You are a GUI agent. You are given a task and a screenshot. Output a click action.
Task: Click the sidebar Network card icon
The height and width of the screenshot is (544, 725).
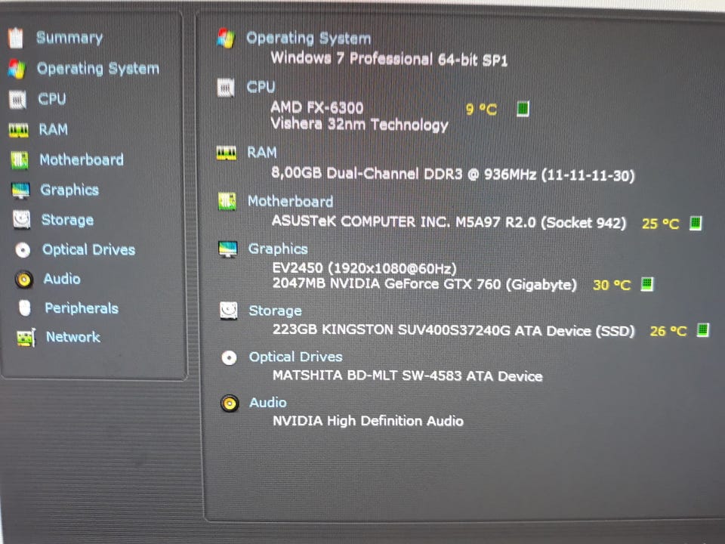click(x=26, y=338)
